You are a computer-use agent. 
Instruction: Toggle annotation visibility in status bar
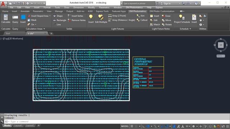click(x=174, y=126)
